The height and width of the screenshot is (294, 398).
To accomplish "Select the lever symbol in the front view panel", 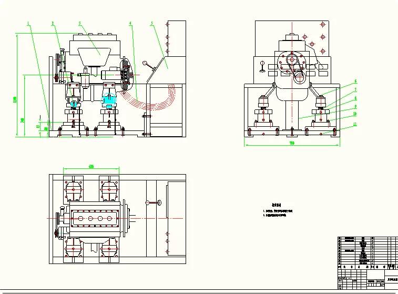I will pyautogui.click(x=262, y=66).
